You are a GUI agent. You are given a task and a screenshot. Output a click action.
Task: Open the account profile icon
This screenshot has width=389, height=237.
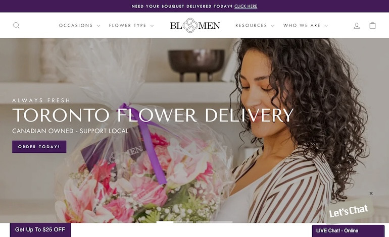[357, 26]
